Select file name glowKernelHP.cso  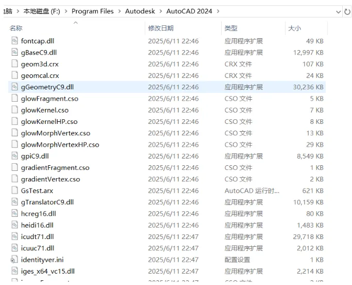(x=49, y=121)
